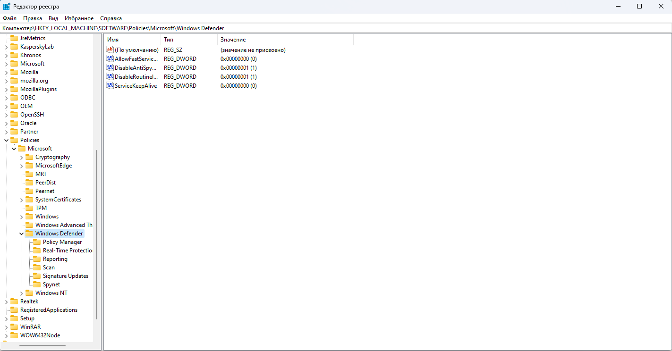672x351 pixels.
Task: Click the Khronos folder icon
Action: click(14, 55)
